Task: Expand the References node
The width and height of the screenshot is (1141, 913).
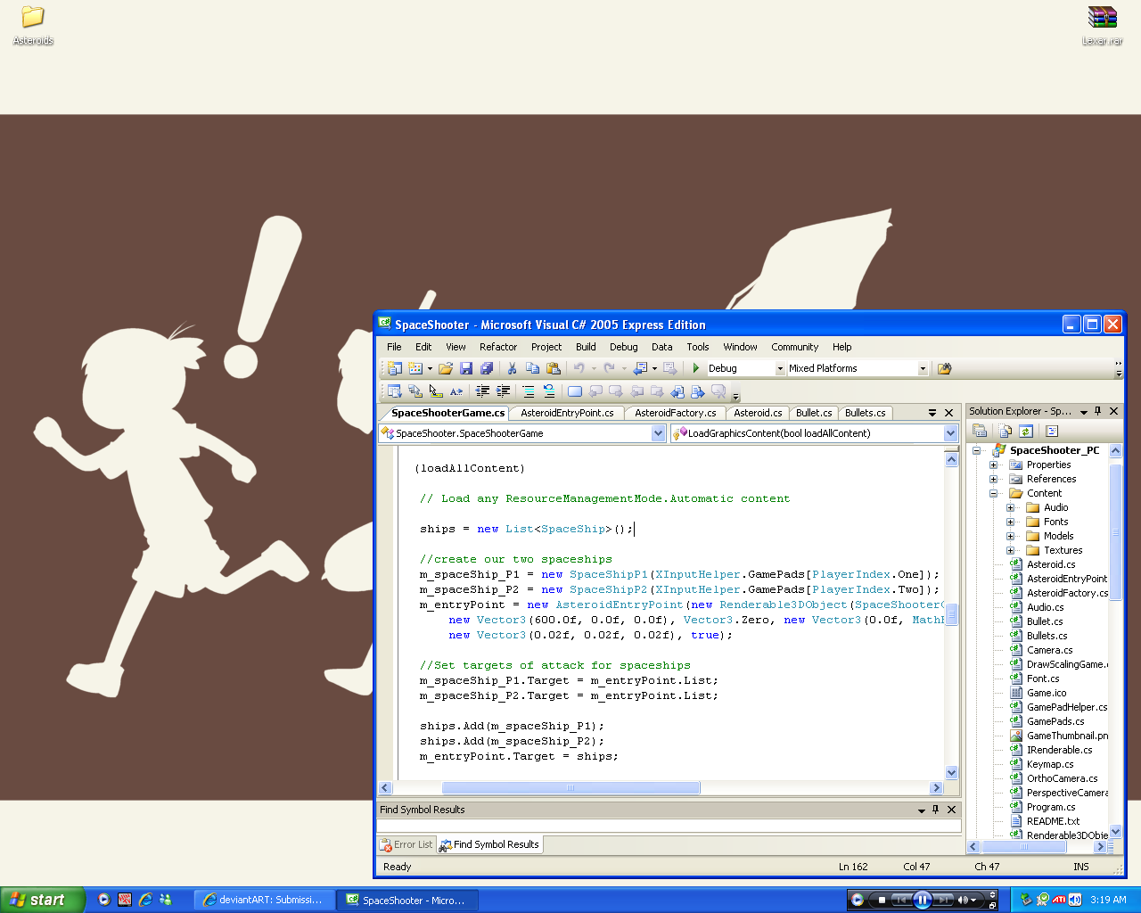Action: 993,479
